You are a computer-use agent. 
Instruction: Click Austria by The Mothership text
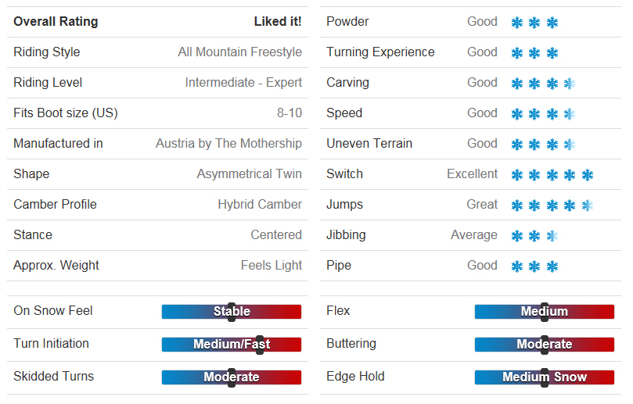pyautogui.click(x=228, y=144)
